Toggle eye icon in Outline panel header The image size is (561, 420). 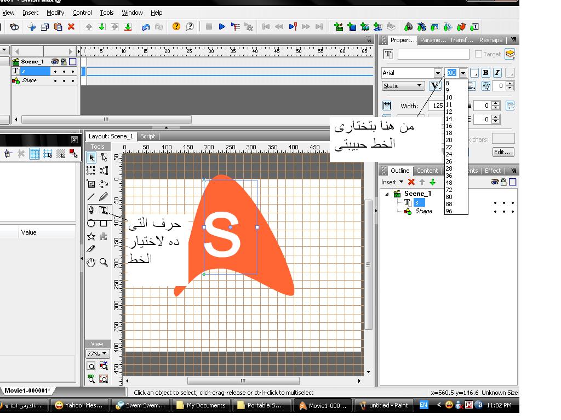tap(495, 182)
